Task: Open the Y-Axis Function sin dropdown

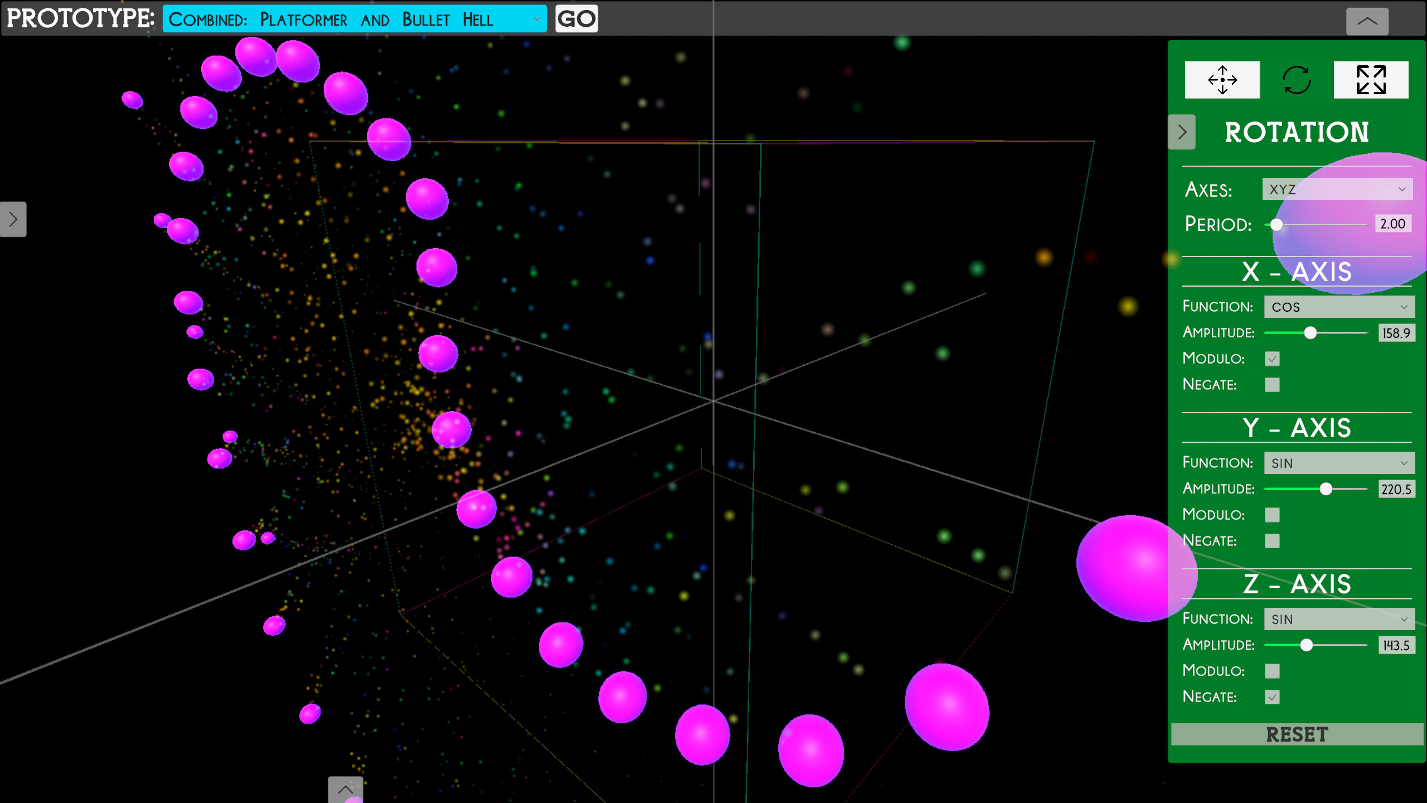Action: pyautogui.click(x=1339, y=463)
